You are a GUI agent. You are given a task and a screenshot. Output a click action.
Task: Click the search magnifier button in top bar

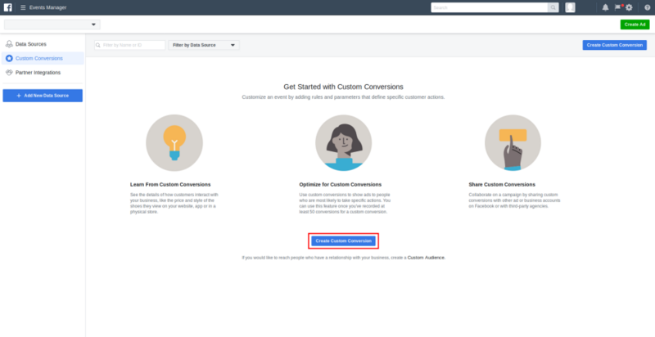553,7
